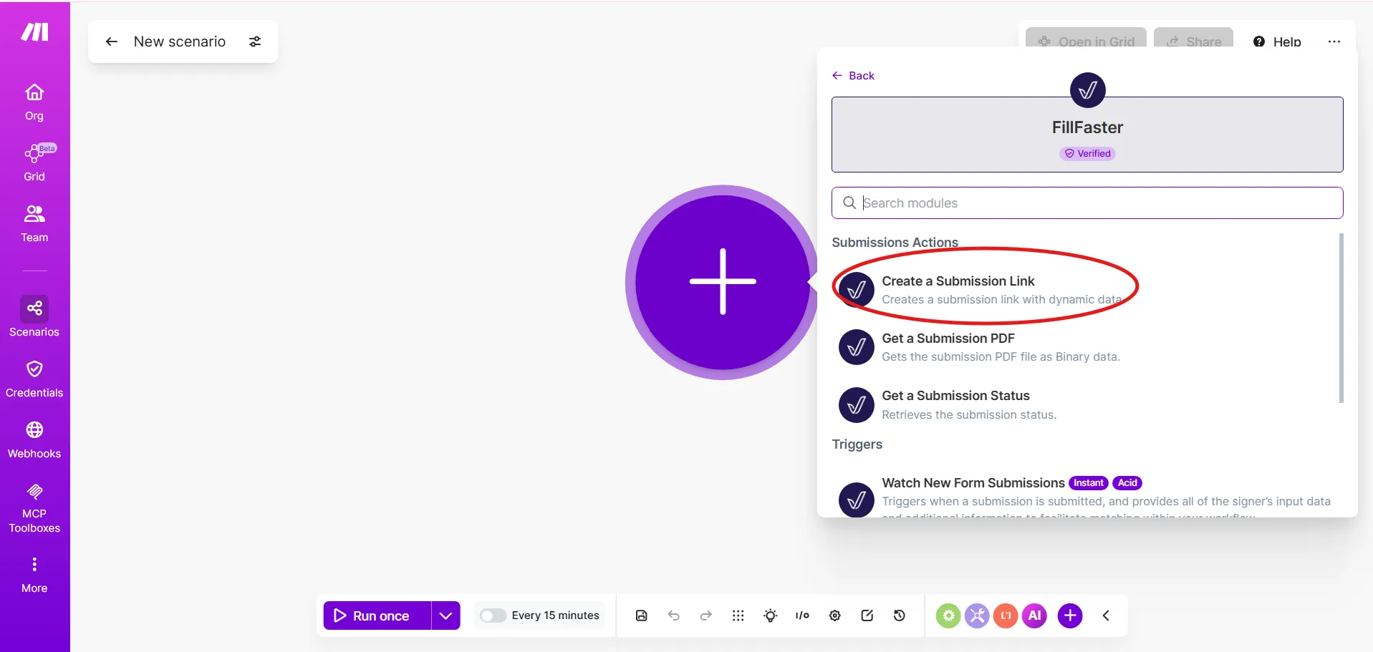Redo the last change

(x=706, y=615)
